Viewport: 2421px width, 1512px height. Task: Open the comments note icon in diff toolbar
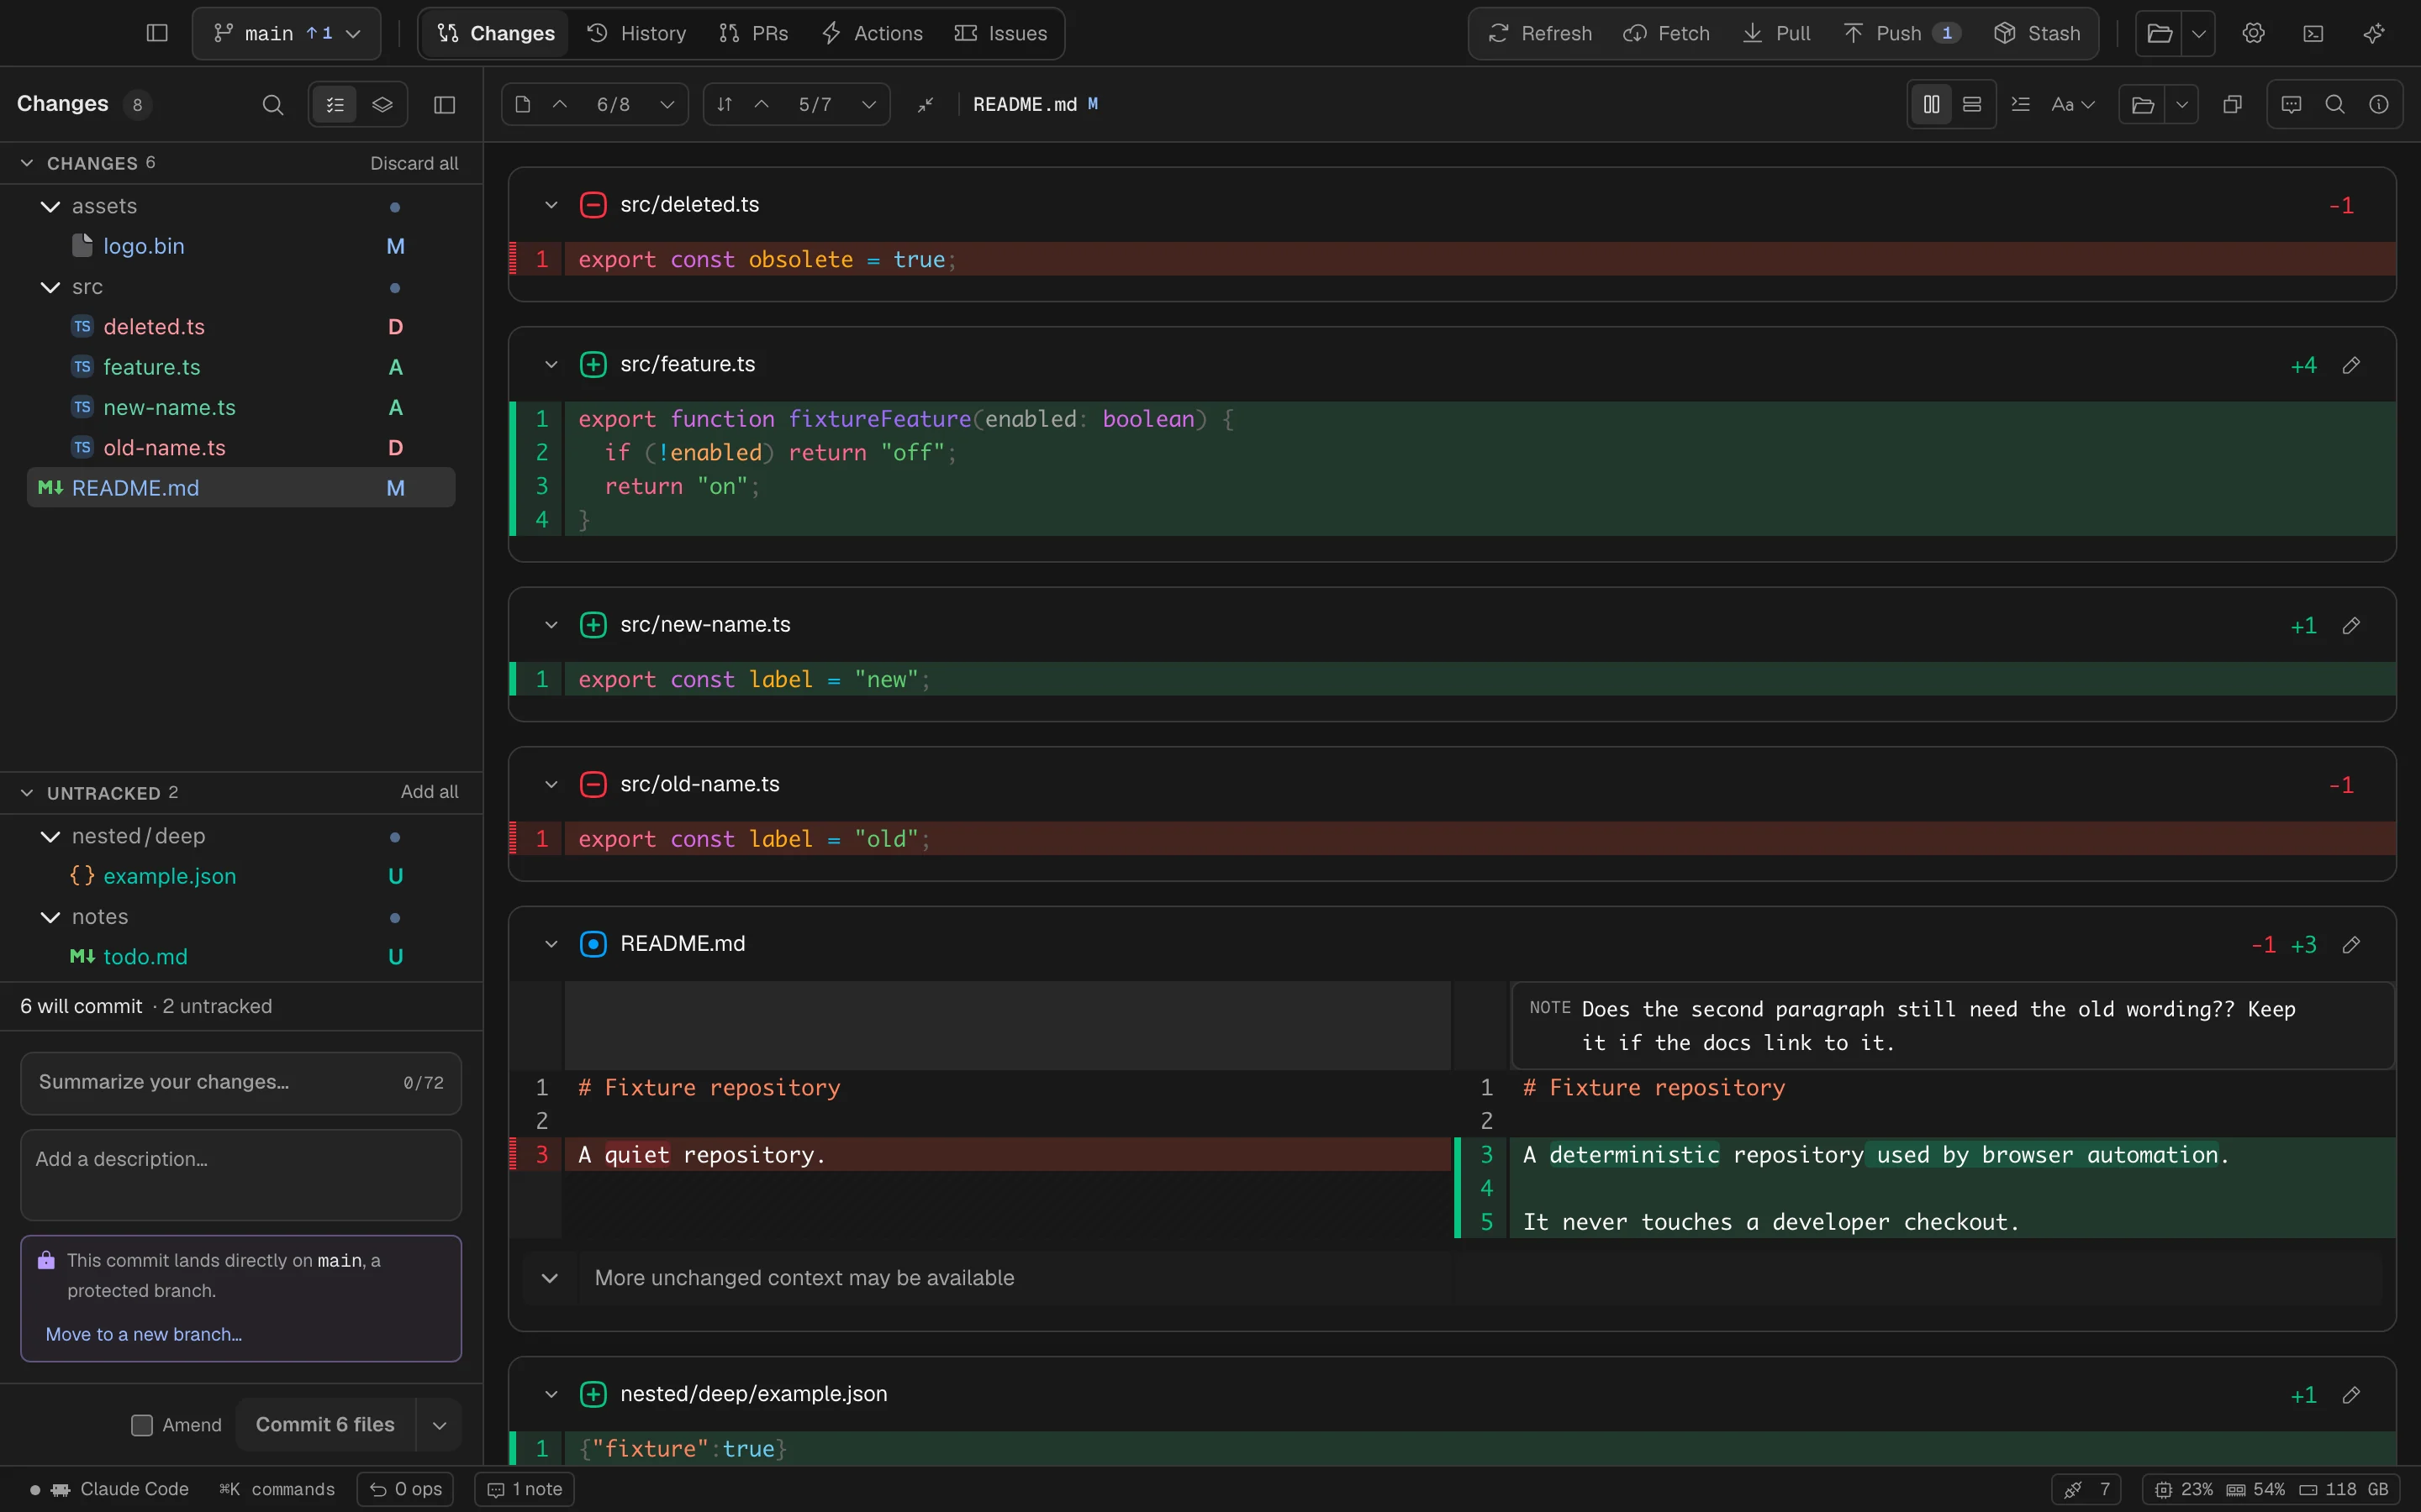[2291, 104]
